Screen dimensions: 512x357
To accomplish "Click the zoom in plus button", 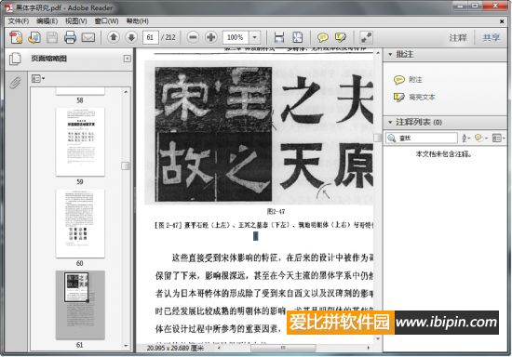I will [211, 37].
